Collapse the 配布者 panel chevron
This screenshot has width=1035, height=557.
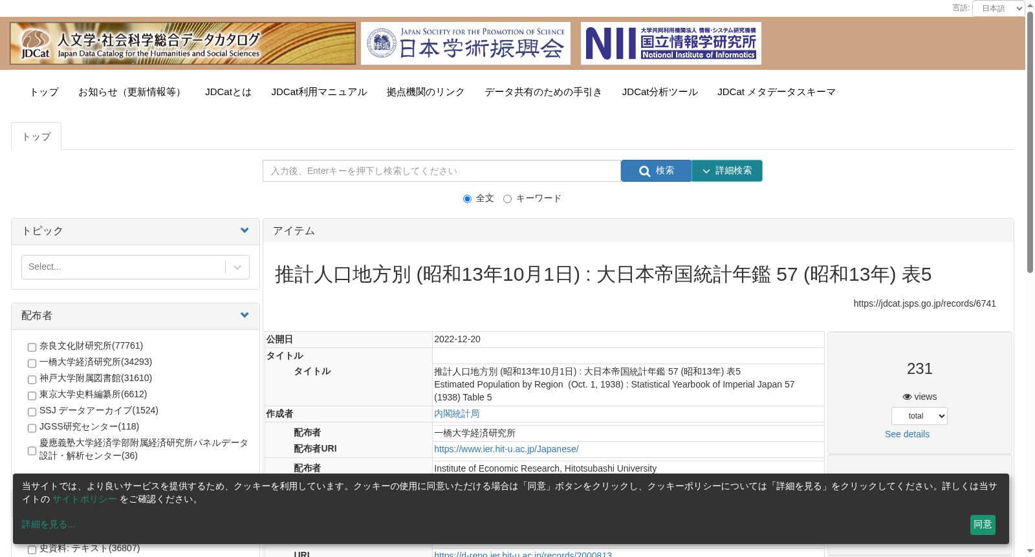245,315
